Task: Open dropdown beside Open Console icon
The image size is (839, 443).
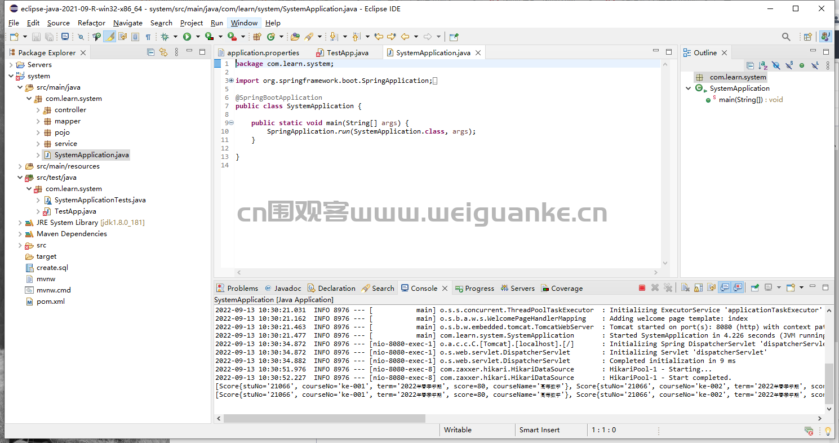Action: click(x=801, y=287)
